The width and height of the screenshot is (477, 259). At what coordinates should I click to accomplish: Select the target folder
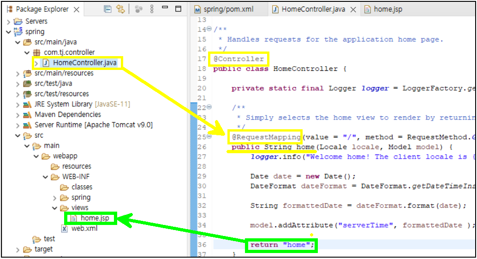coord(43,249)
